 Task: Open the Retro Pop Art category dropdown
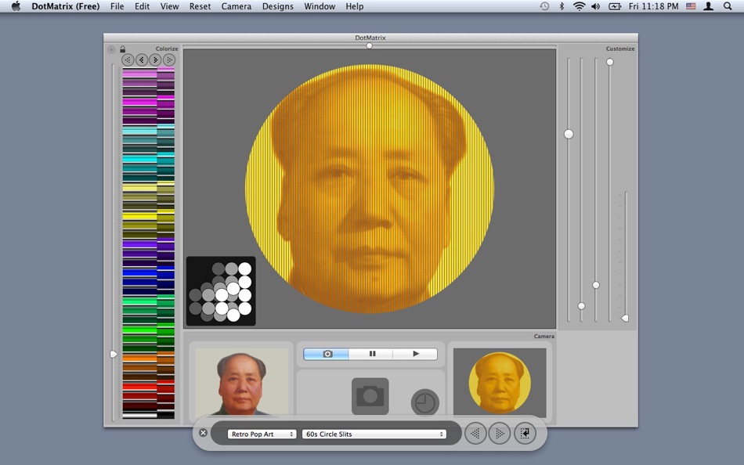pos(262,434)
